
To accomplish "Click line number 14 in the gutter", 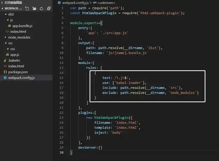I will pyautogui.click(x=62, y=73).
